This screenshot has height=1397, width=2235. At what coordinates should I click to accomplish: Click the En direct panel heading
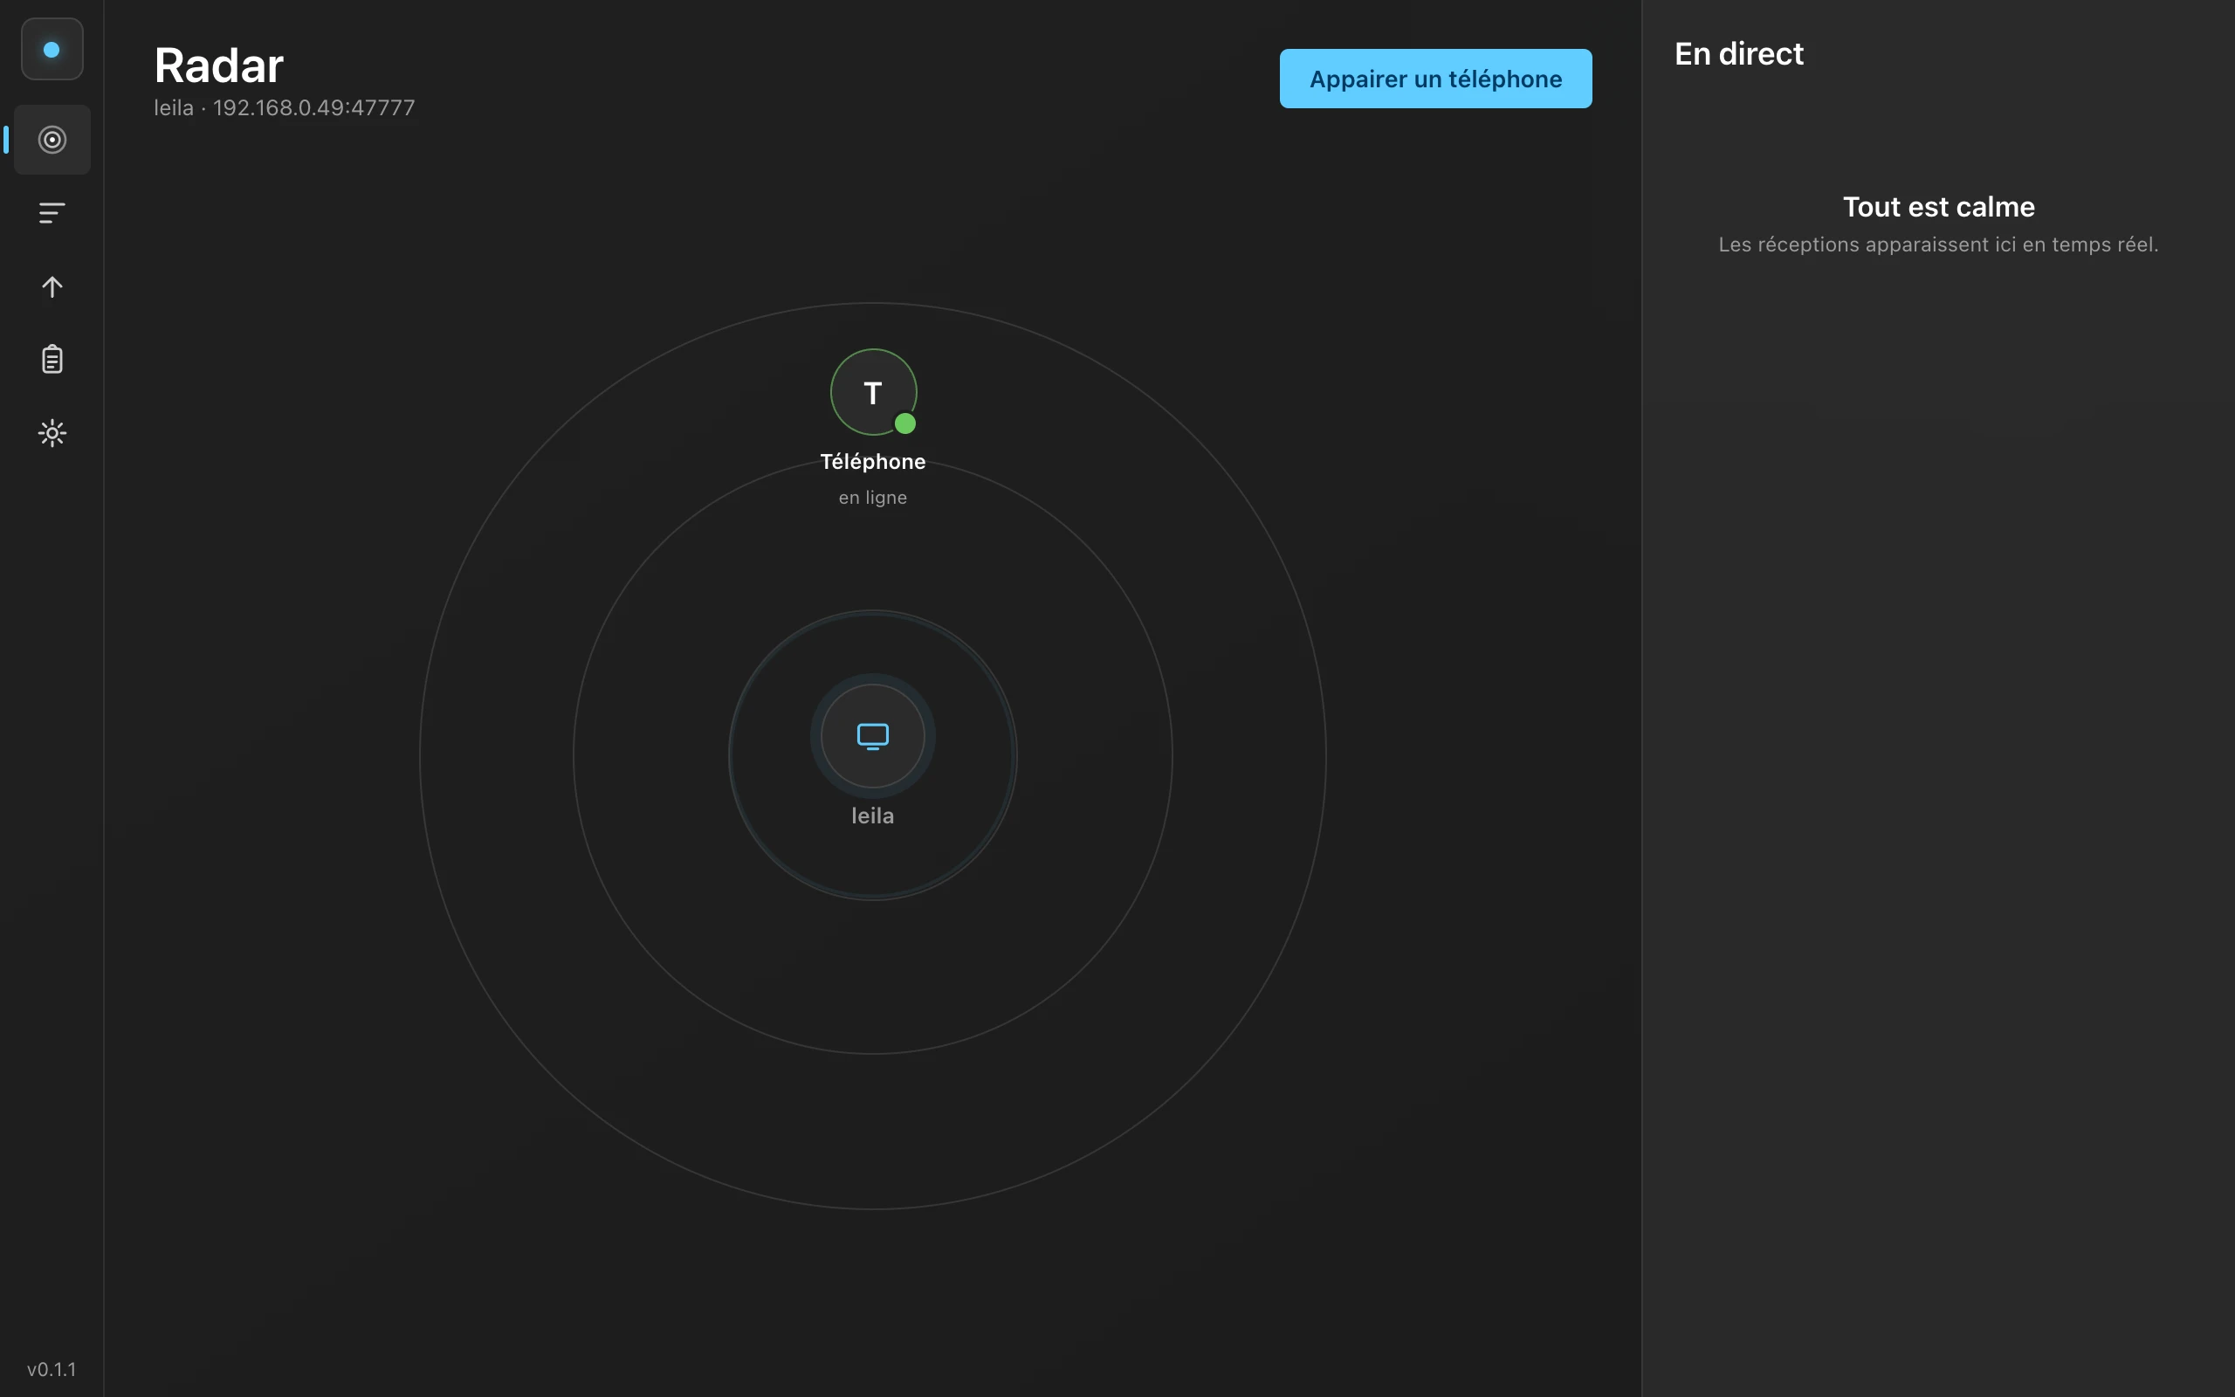(1738, 53)
